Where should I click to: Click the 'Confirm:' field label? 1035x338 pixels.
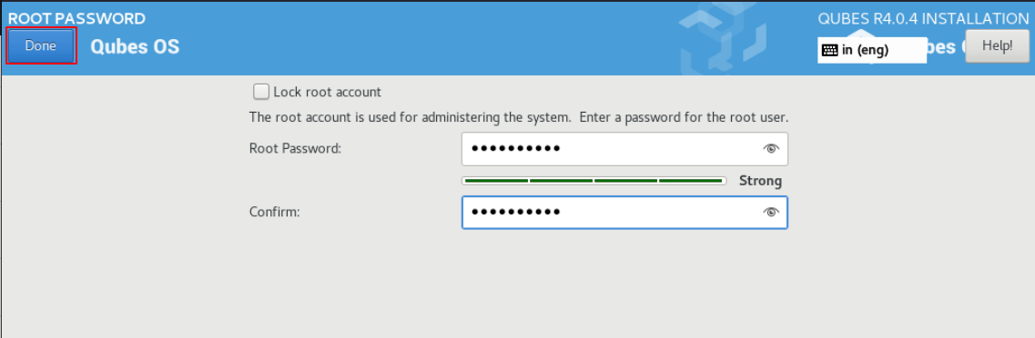pos(275,212)
